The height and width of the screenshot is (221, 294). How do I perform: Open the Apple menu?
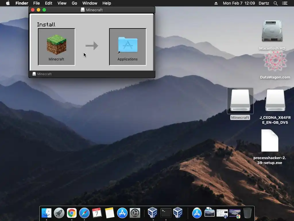point(8,3)
